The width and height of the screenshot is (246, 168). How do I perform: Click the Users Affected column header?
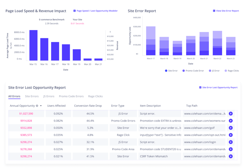(56, 106)
